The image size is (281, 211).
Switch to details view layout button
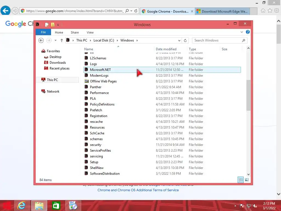coord(240,180)
